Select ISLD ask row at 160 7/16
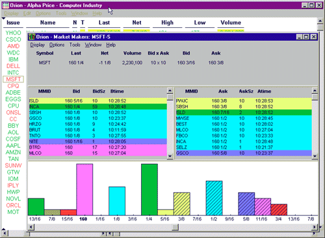Viewport: 325px width, 238px height. pyautogui.click(x=244, y=112)
